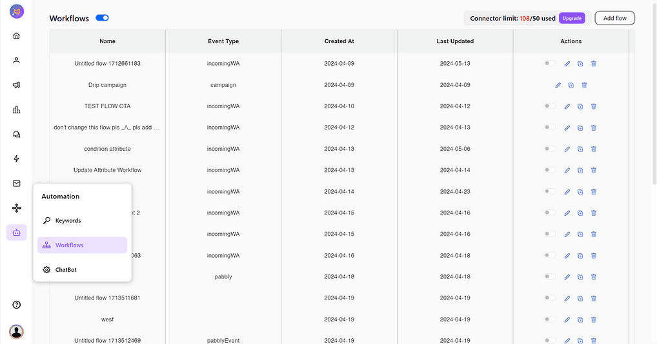The width and height of the screenshot is (657, 344).
Task: Toggle the pabbly row switch
Action: pyautogui.click(x=550, y=276)
